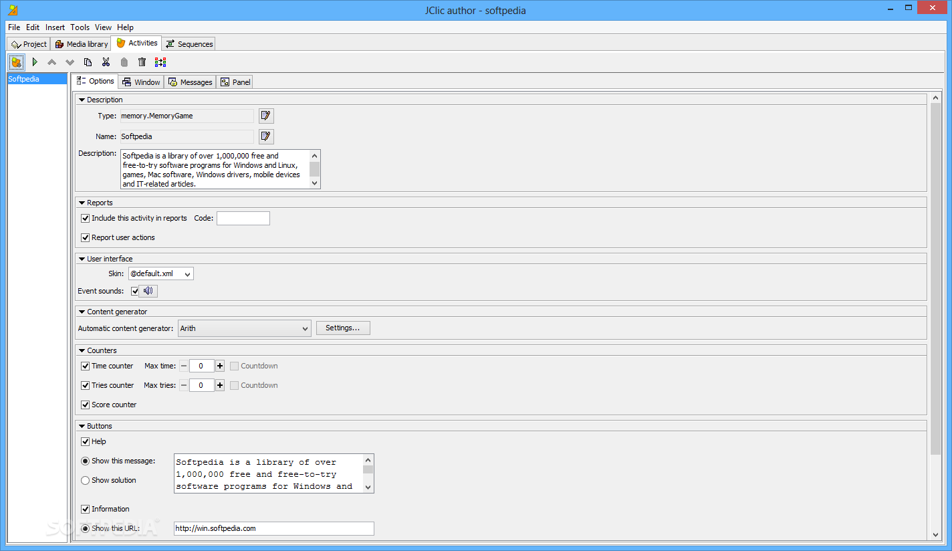Click inside the help message text area
Viewport: 952px width, 551px height.
tap(268, 473)
